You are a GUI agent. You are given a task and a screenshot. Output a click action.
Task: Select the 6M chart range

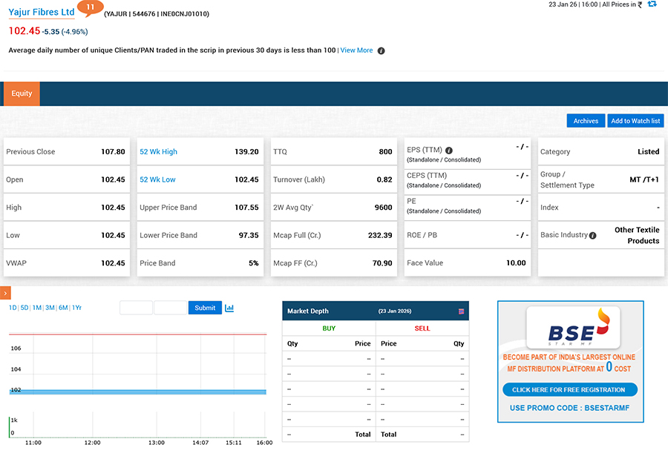(x=63, y=308)
